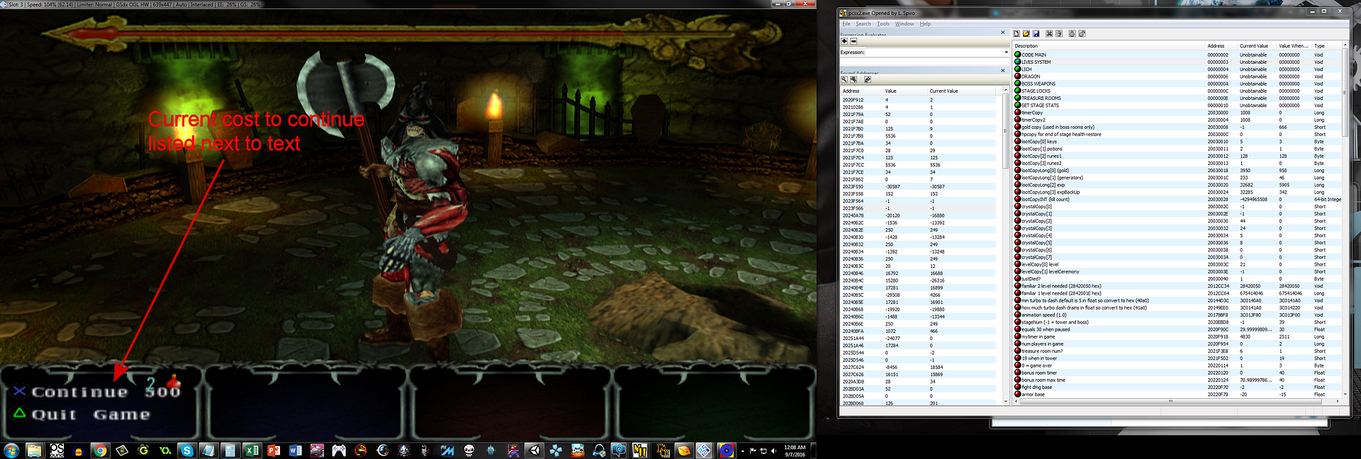Close the Expression Evaluator panel

pos(1002,33)
